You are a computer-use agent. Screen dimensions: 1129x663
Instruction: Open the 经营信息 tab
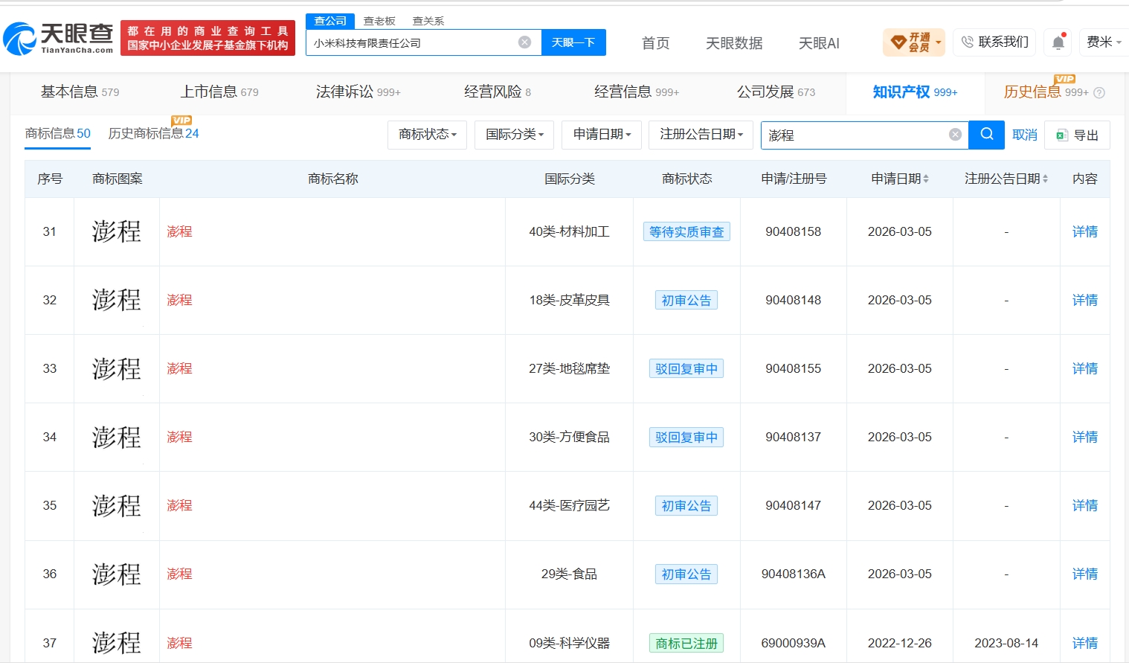coord(637,92)
